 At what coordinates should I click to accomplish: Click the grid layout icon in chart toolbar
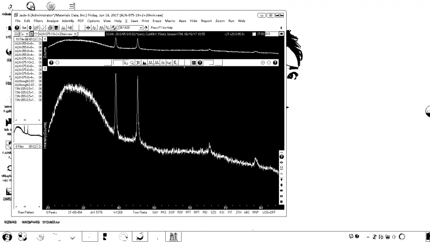point(193,63)
